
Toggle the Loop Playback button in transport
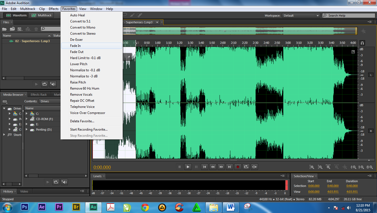coord(246,167)
